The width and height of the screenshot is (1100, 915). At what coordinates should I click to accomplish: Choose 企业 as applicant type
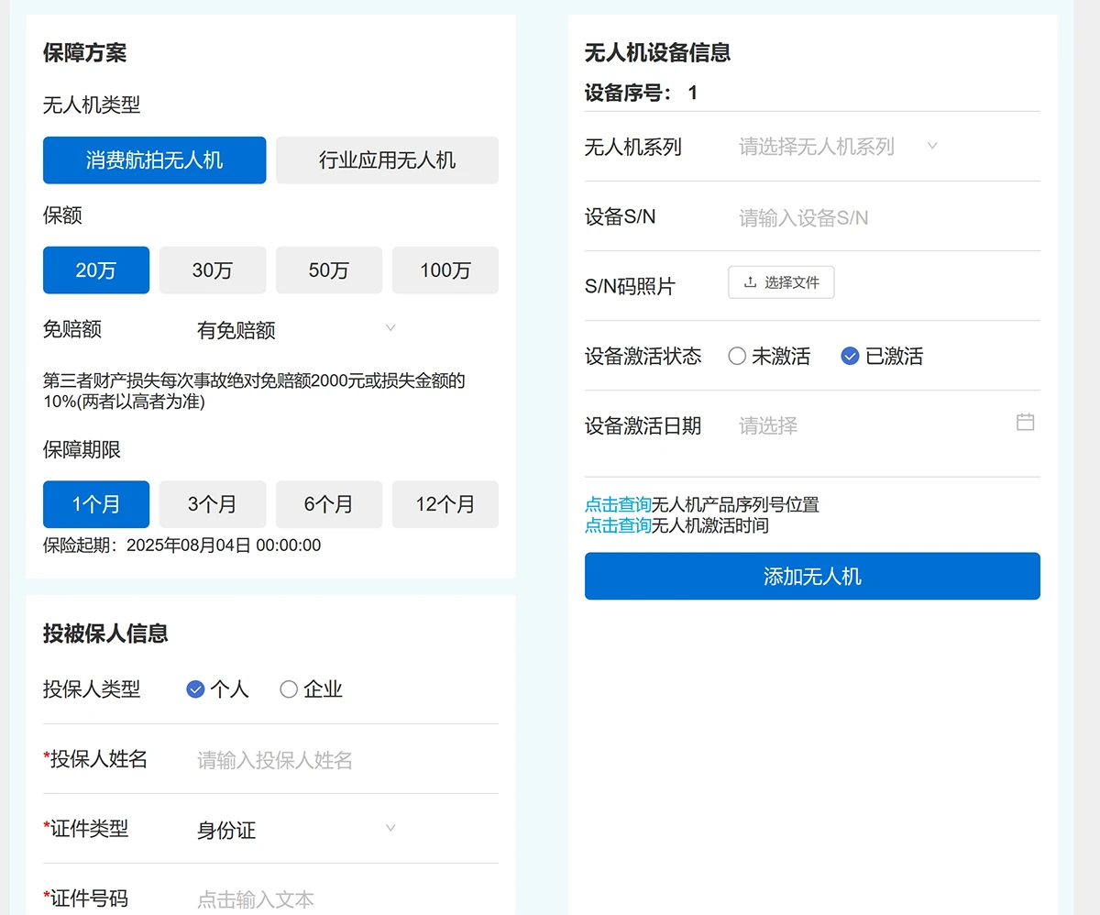pos(289,689)
